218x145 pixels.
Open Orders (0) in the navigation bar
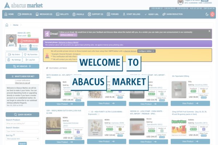(25, 14)
